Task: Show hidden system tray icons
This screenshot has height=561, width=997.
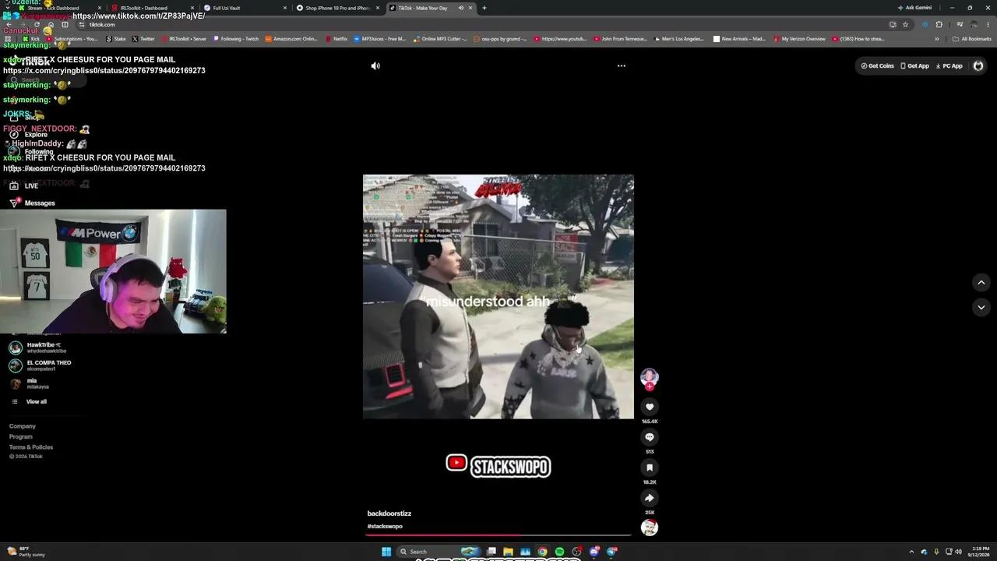Action: pos(911,552)
